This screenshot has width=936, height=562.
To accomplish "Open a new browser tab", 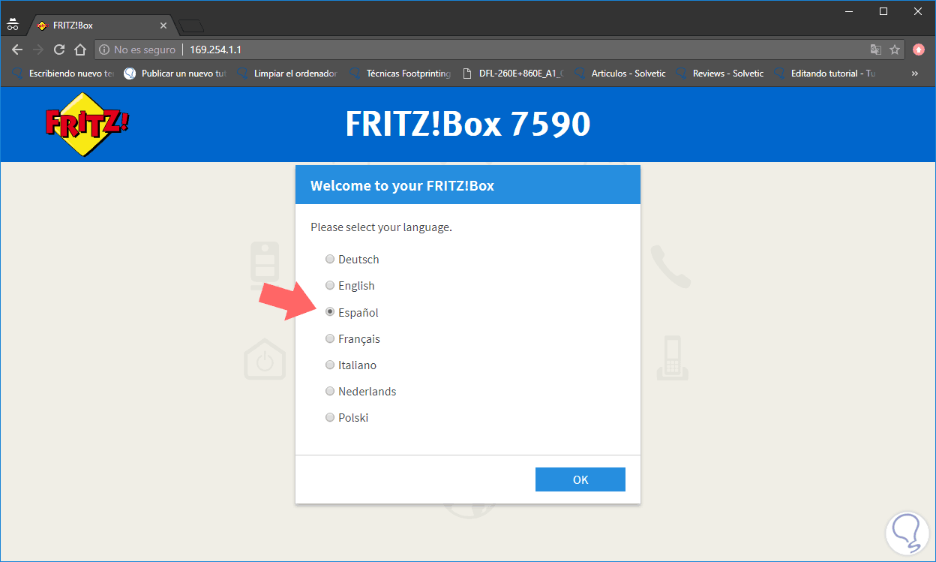I will (x=192, y=26).
